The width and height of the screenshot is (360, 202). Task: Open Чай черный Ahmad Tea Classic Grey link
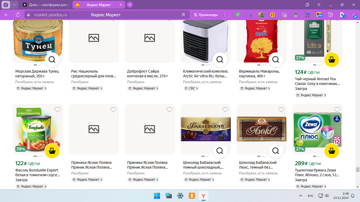(x=317, y=81)
